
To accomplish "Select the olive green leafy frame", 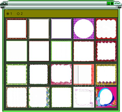I will [61, 97].
